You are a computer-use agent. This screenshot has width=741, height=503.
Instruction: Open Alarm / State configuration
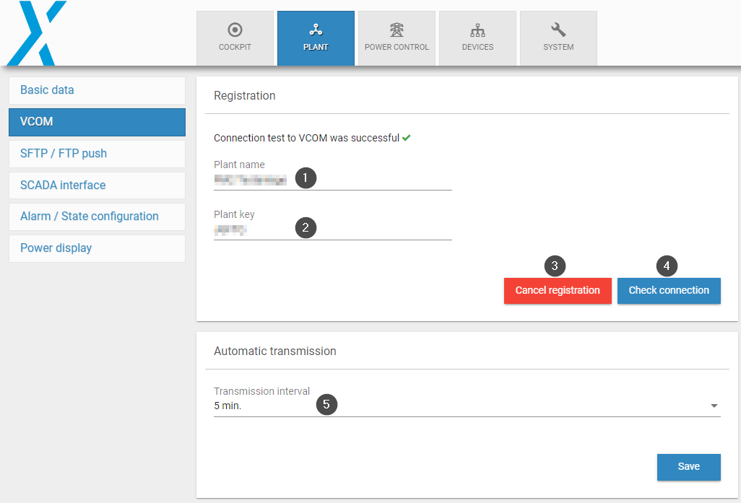[x=97, y=216]
